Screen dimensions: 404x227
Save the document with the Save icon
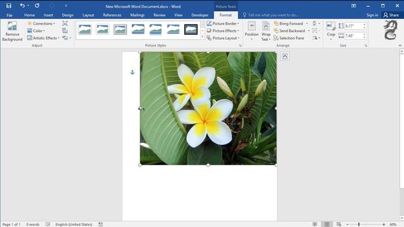[9, 6]
